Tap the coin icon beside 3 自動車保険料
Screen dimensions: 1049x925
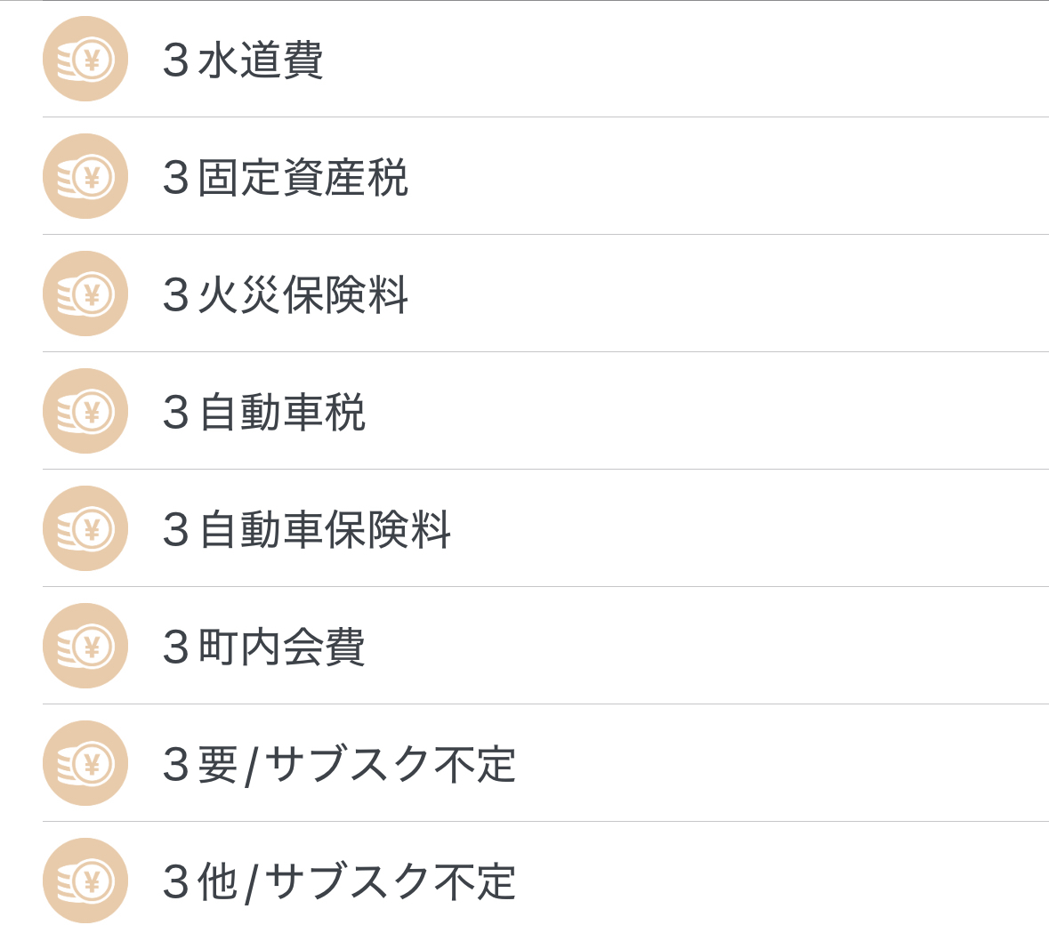click(x=85, y=528)
